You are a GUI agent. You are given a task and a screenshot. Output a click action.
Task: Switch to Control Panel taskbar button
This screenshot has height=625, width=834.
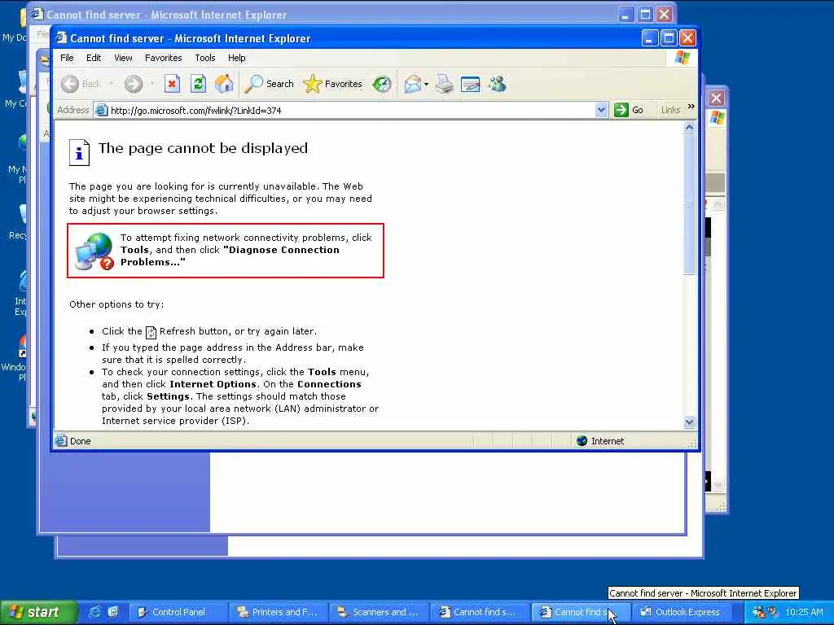coord(178,612)
